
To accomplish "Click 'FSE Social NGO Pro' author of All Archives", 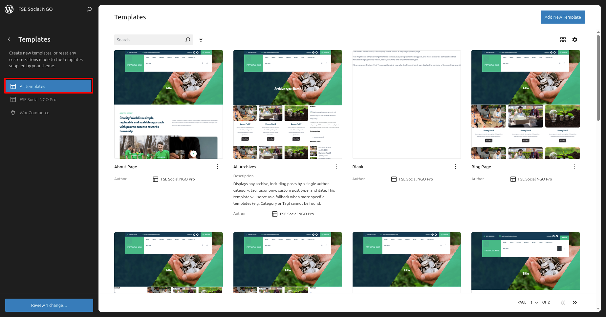I will pyautogui.click(x=297, y=214).
